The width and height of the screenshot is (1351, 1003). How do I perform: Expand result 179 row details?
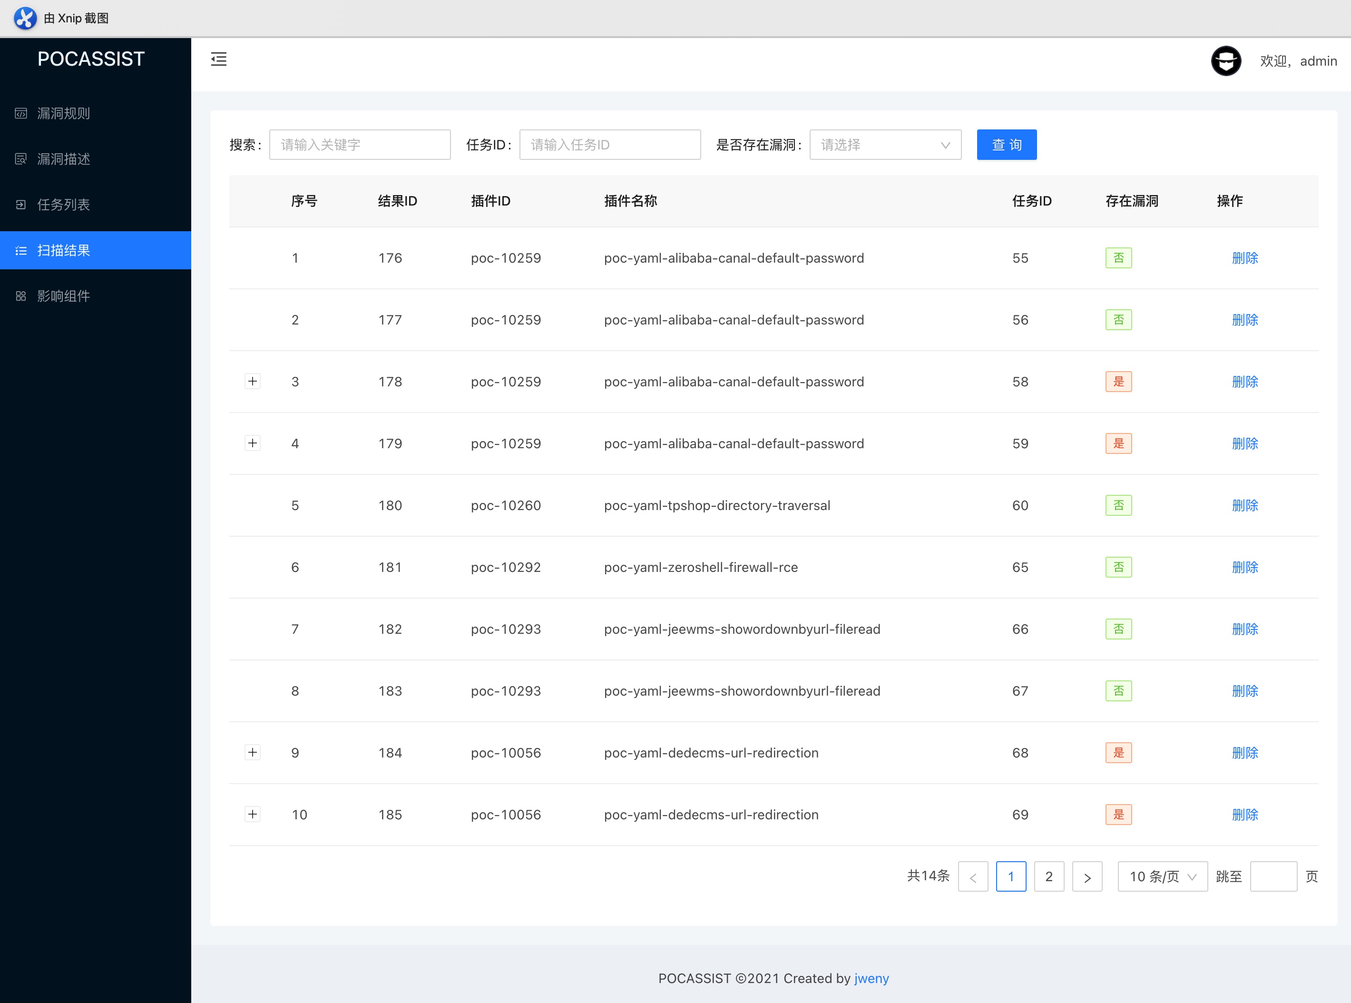[253, 443]
